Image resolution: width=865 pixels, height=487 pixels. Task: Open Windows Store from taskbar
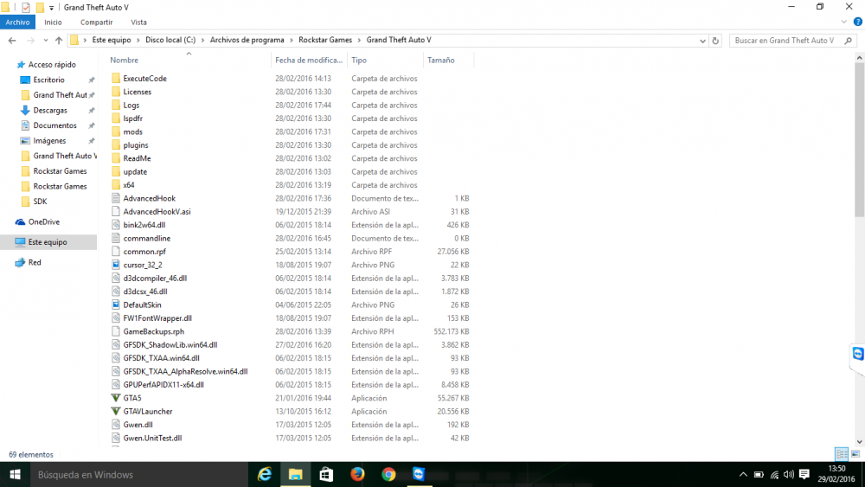pos(327,474)
